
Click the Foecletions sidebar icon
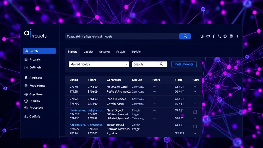coord(26,86)
